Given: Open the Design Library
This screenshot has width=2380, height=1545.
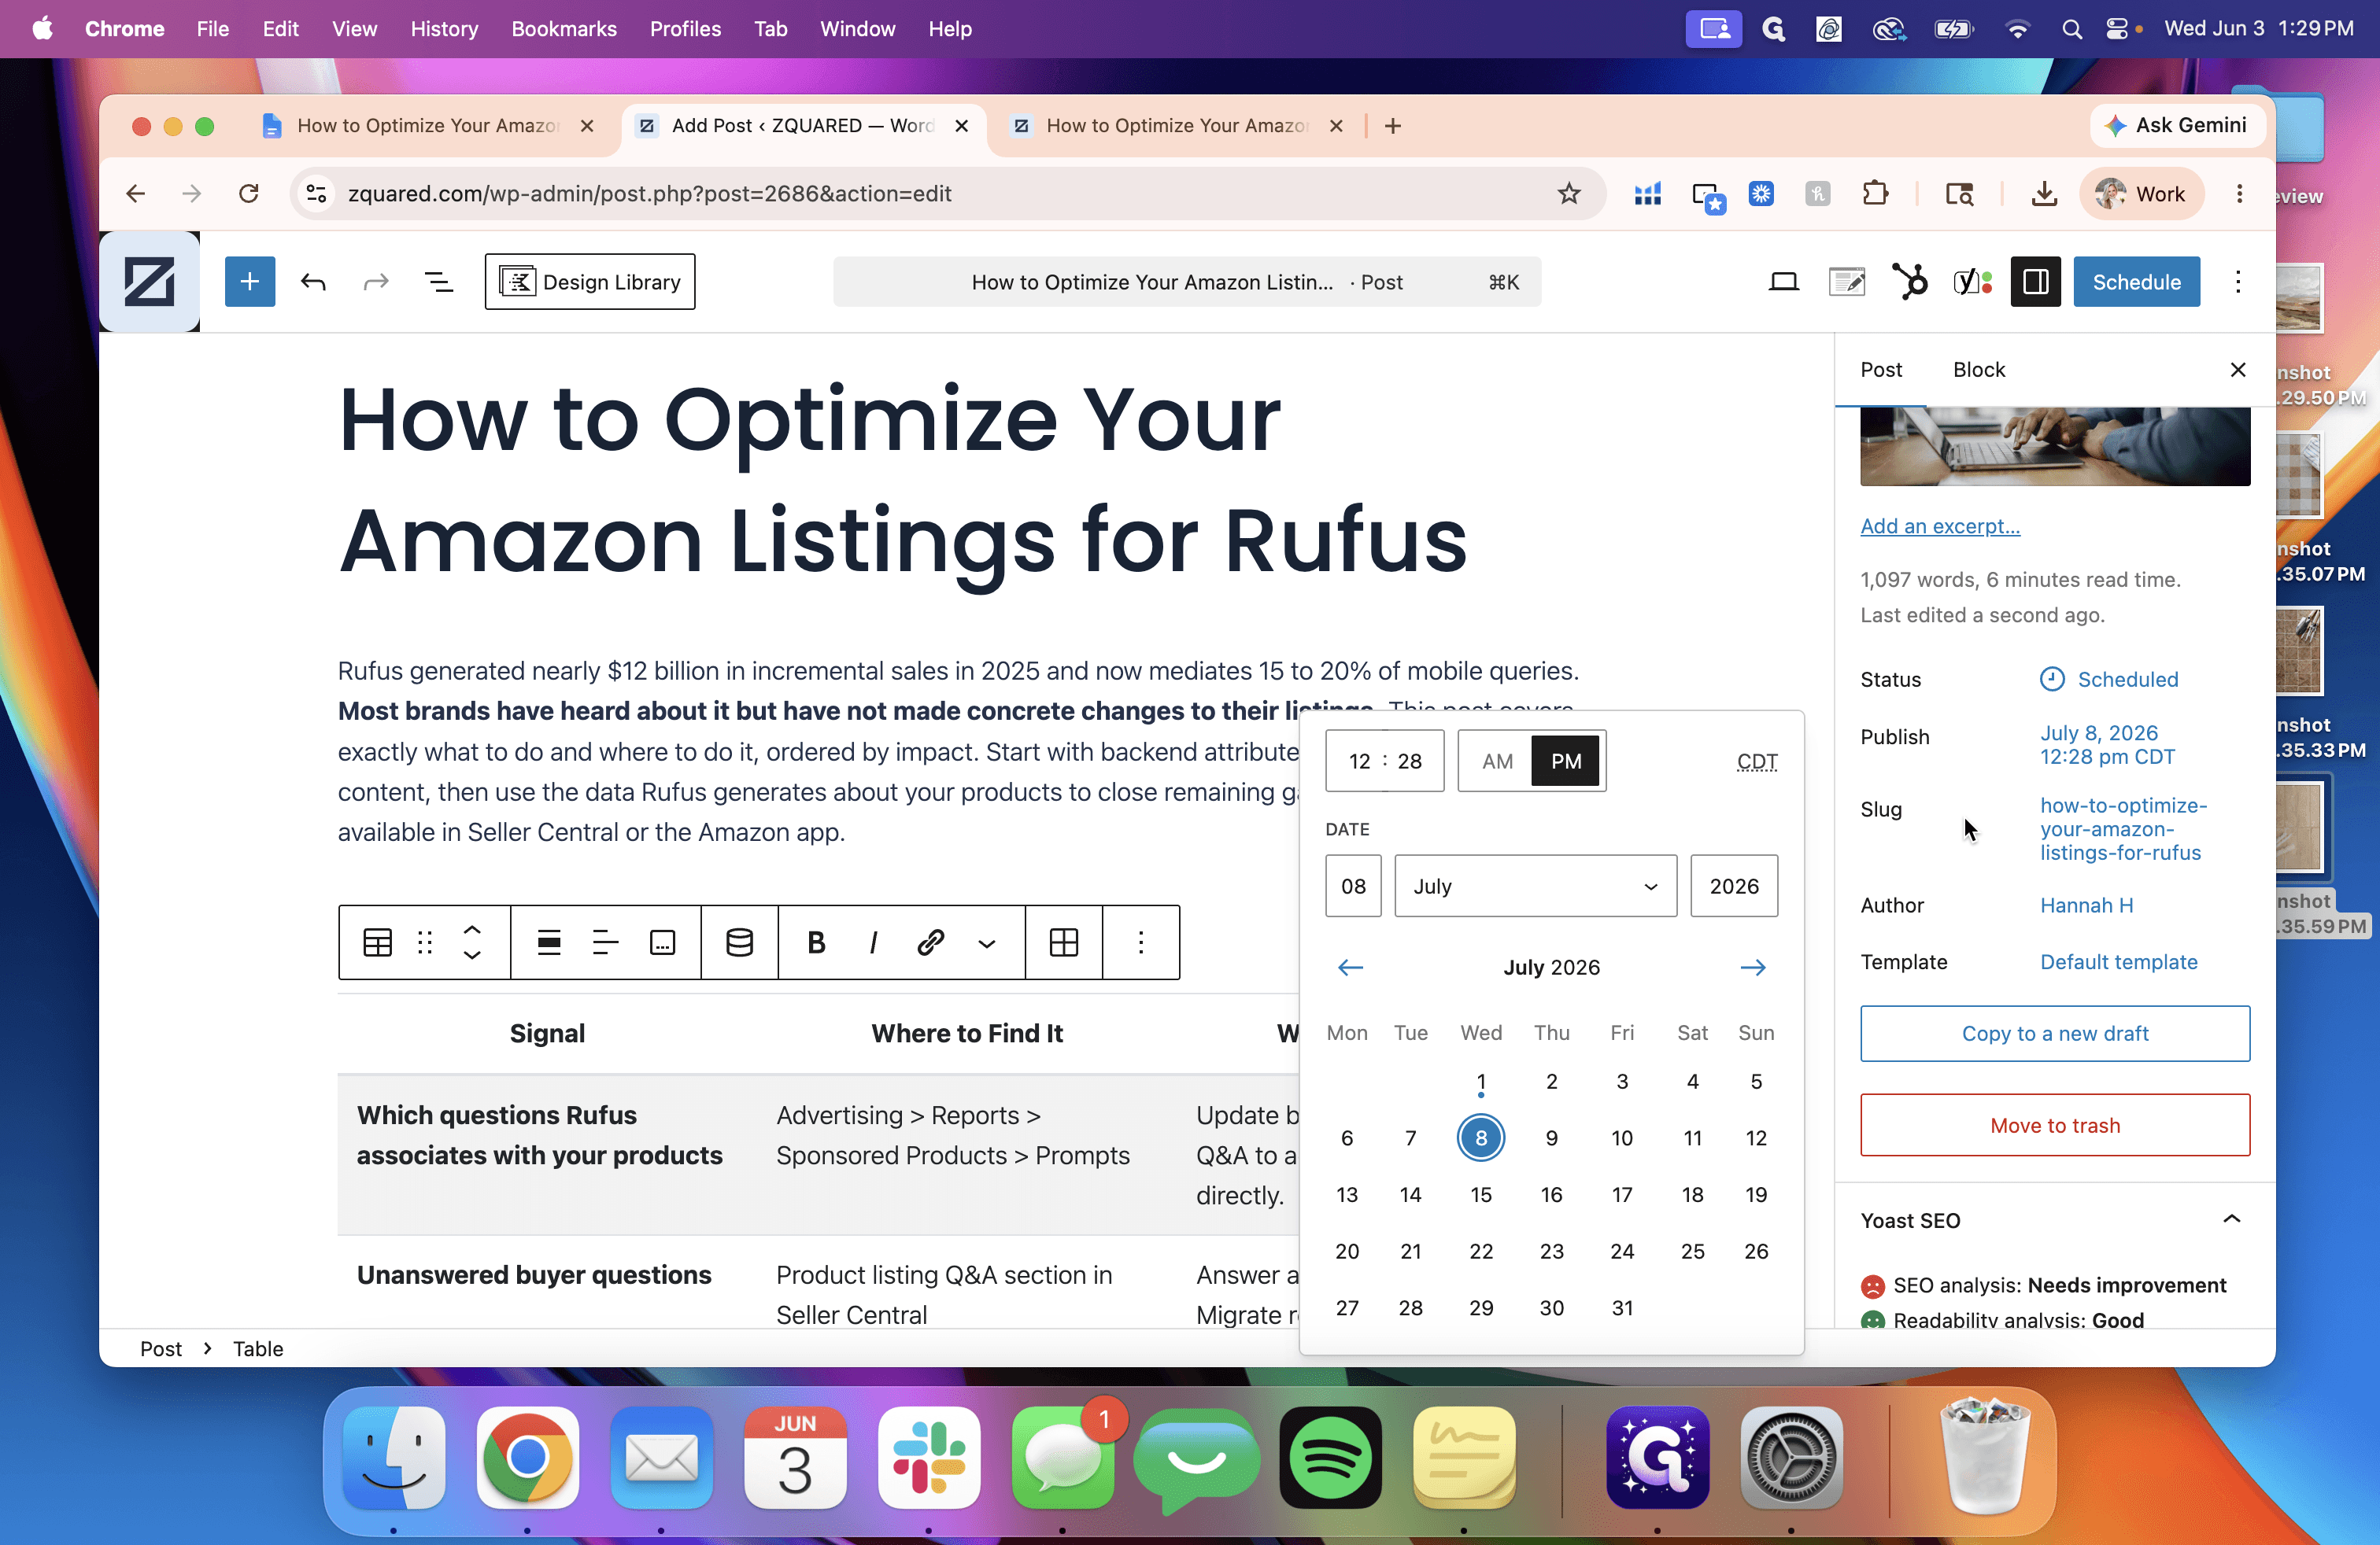Looking at the screenshot, I should tap(590, 282).
